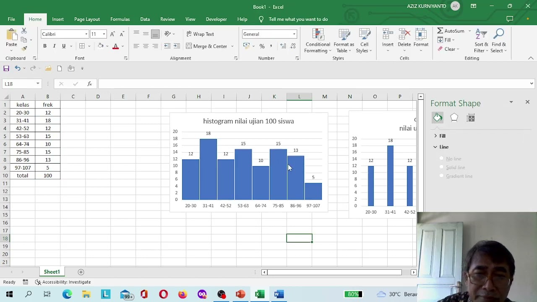Click the Percent Style button
The width and height of the screenshot is (537, 302).
[262, 46]
